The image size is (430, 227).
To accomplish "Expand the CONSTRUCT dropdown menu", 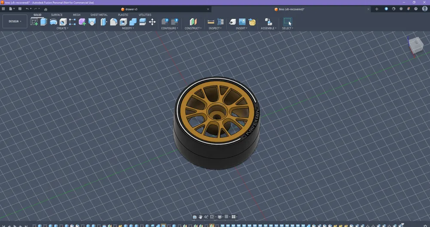I will click(x=193, y=28).
